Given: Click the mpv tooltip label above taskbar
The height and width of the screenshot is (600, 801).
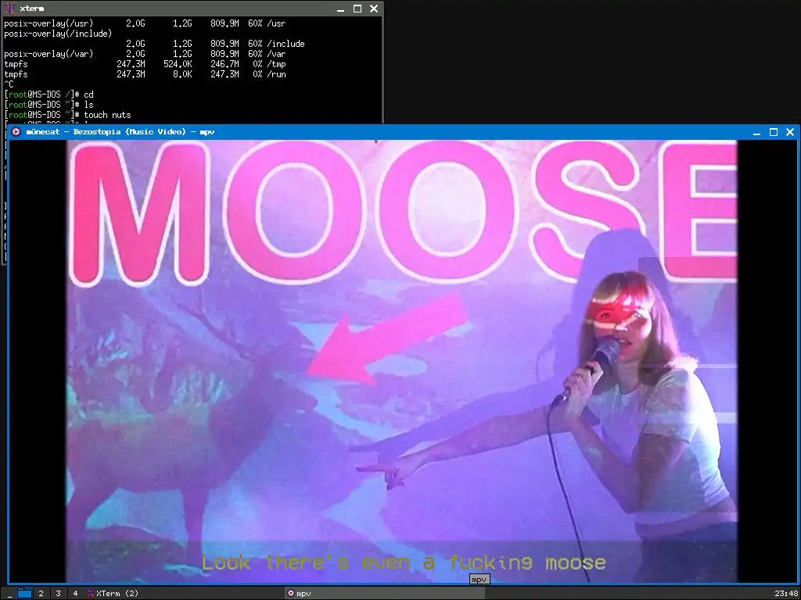Looking at the screenshot, I should [479, 580].
